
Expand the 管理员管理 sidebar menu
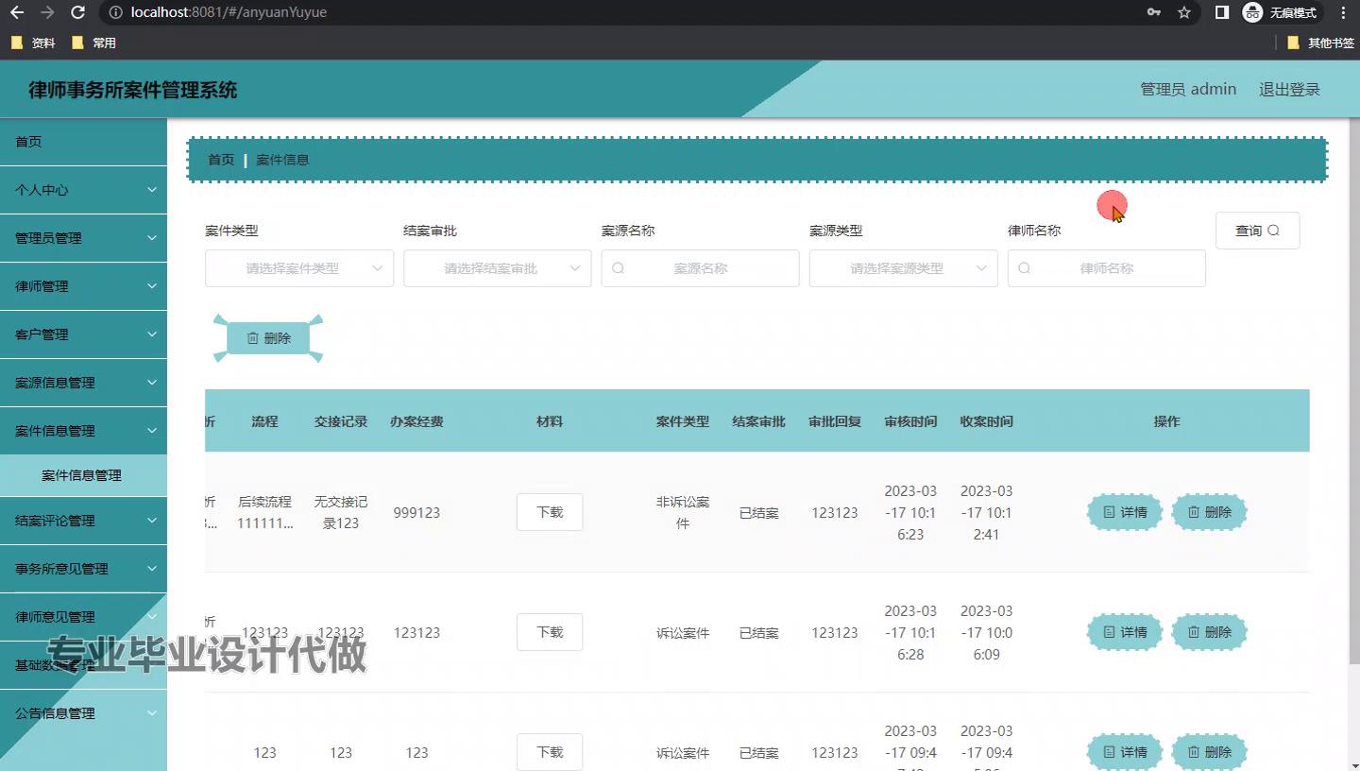coord(83,238)
